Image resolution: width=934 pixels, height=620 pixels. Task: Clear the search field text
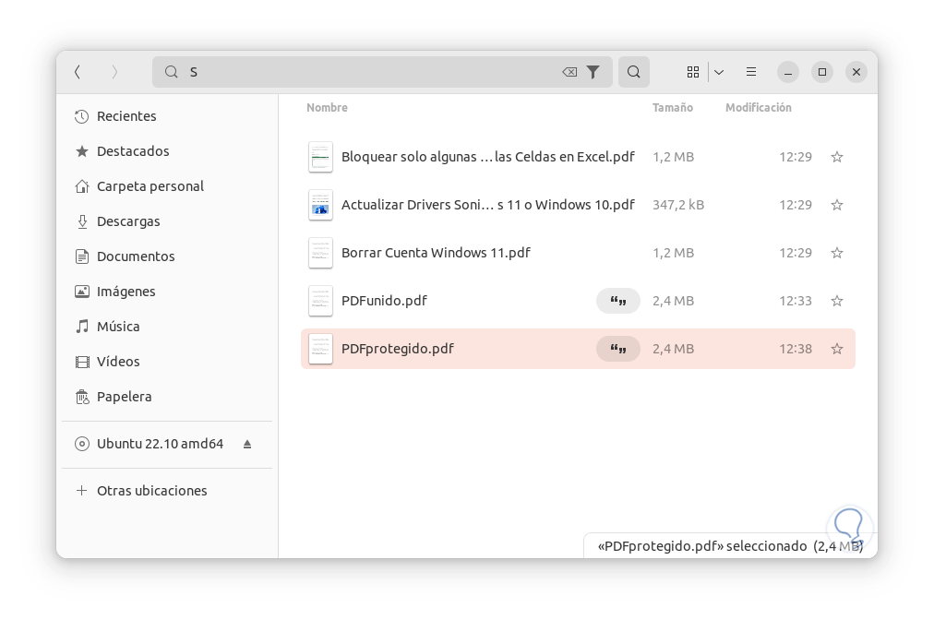pos(569,72)
